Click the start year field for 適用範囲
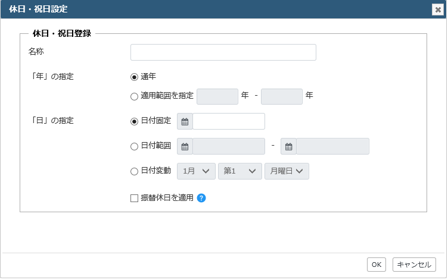The height and width of the screenshot is (280, 448). [x=217, y=97]
